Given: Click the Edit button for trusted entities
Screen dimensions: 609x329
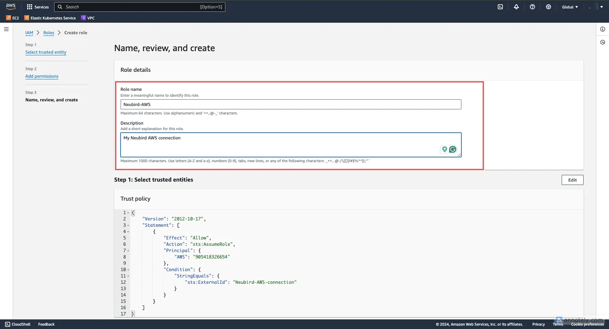Looking at the screenshot, I should 573,180.
